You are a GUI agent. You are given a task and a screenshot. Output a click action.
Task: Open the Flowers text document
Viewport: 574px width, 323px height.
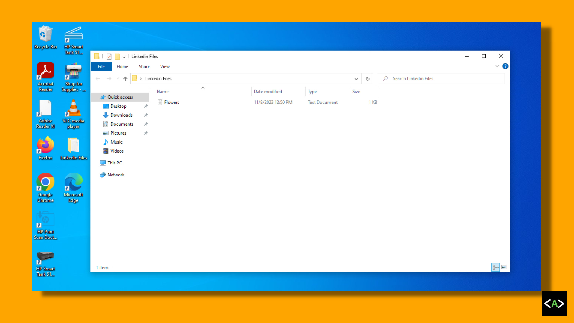[x=172, y=102]
